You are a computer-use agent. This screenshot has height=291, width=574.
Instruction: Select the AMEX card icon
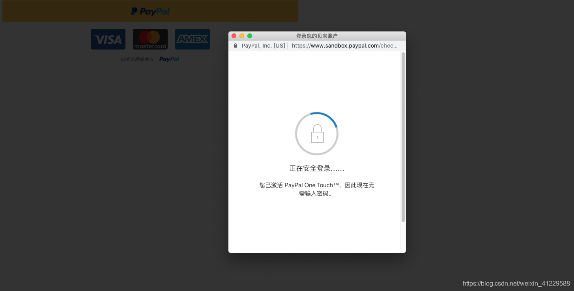pos(193,39)
